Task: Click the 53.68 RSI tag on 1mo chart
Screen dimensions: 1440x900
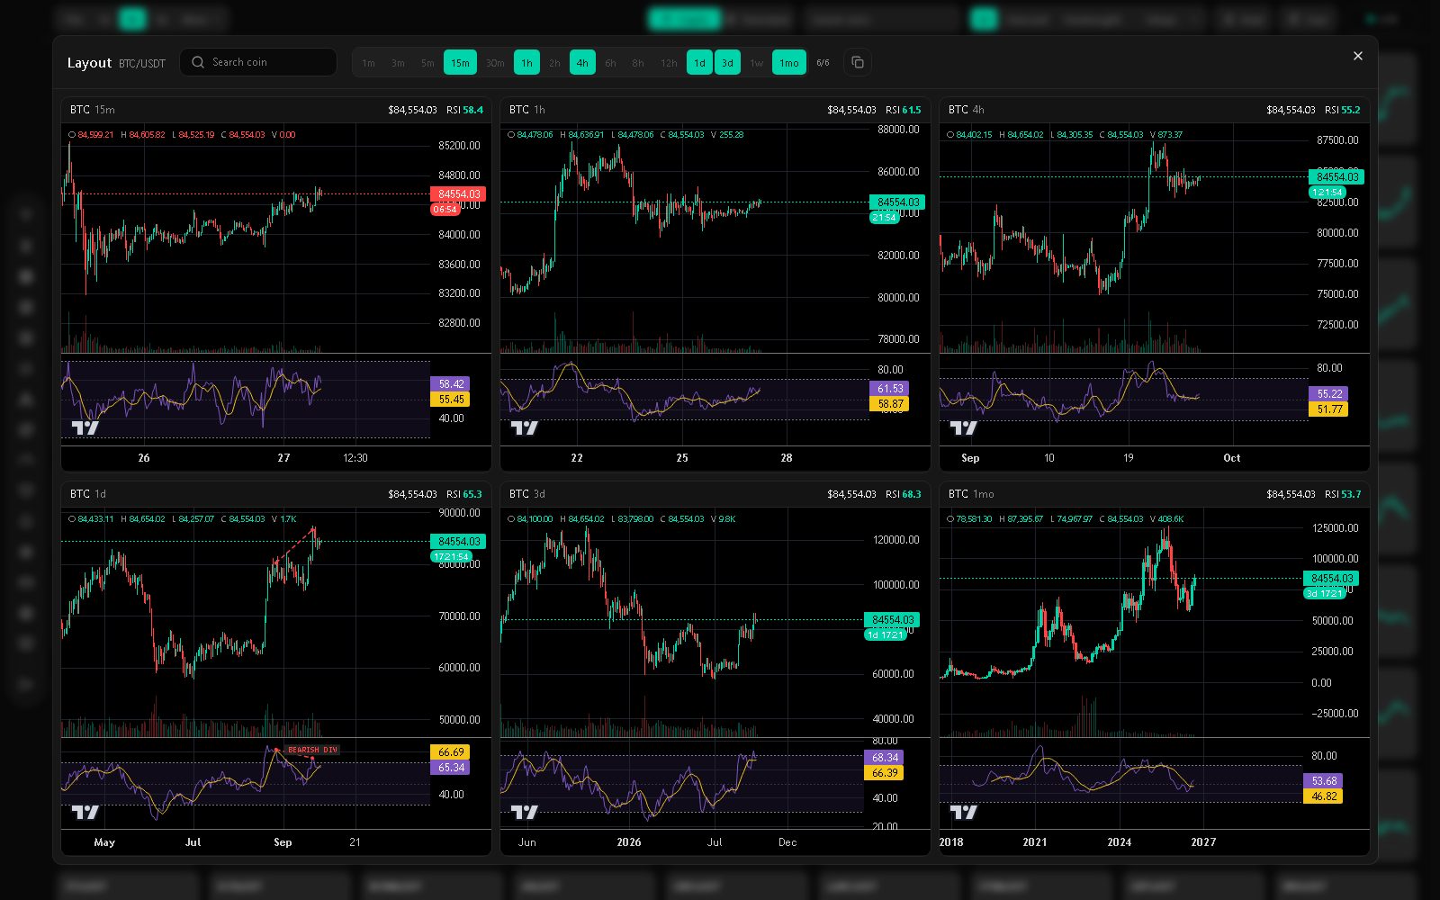Action: click(1323, 781)
